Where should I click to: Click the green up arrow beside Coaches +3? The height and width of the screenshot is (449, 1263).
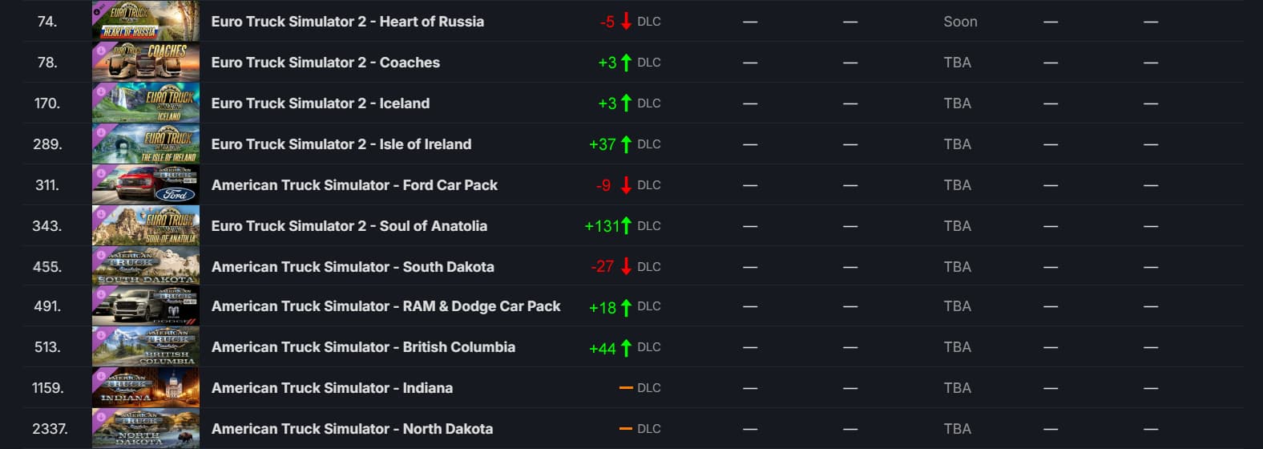coord(626,63)
